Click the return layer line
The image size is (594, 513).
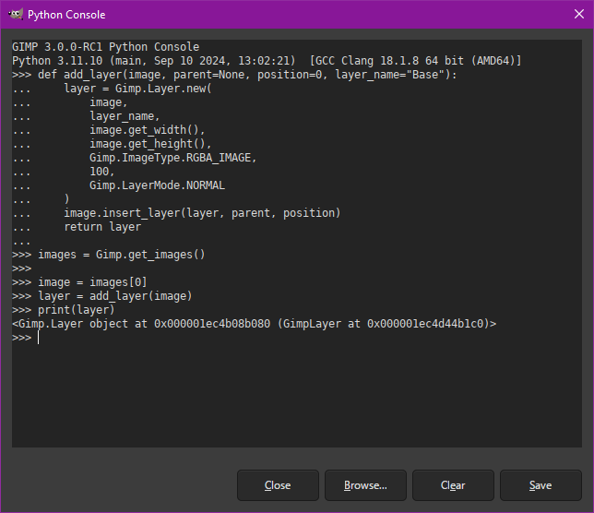tap(102, 227)
